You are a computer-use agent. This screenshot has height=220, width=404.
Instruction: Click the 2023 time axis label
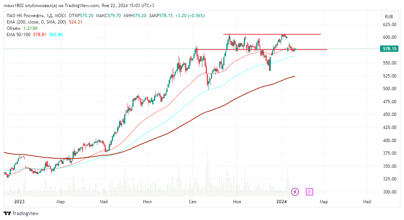[x=19, y=201]
